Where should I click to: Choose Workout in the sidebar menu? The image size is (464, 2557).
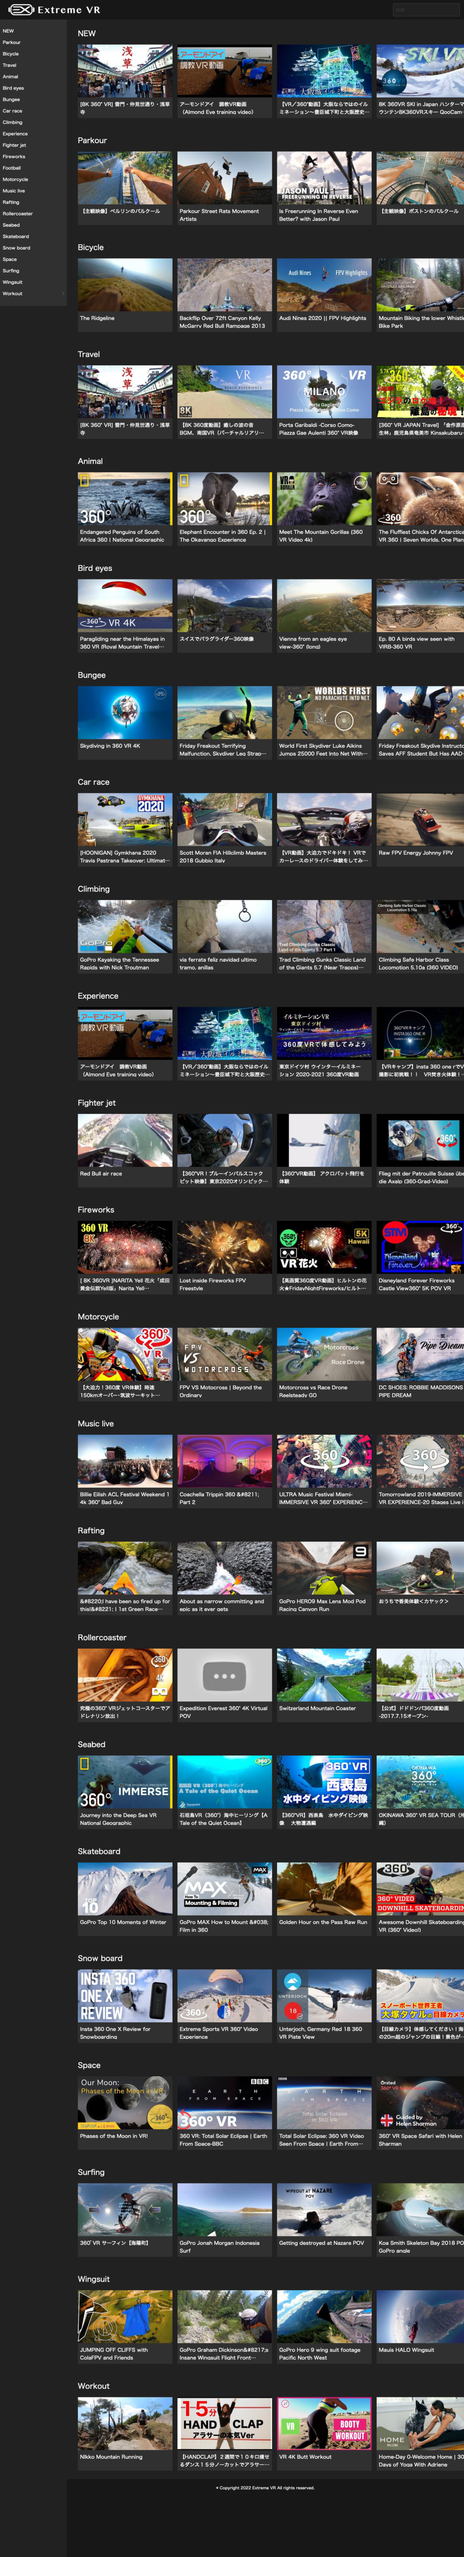[12, 294]
